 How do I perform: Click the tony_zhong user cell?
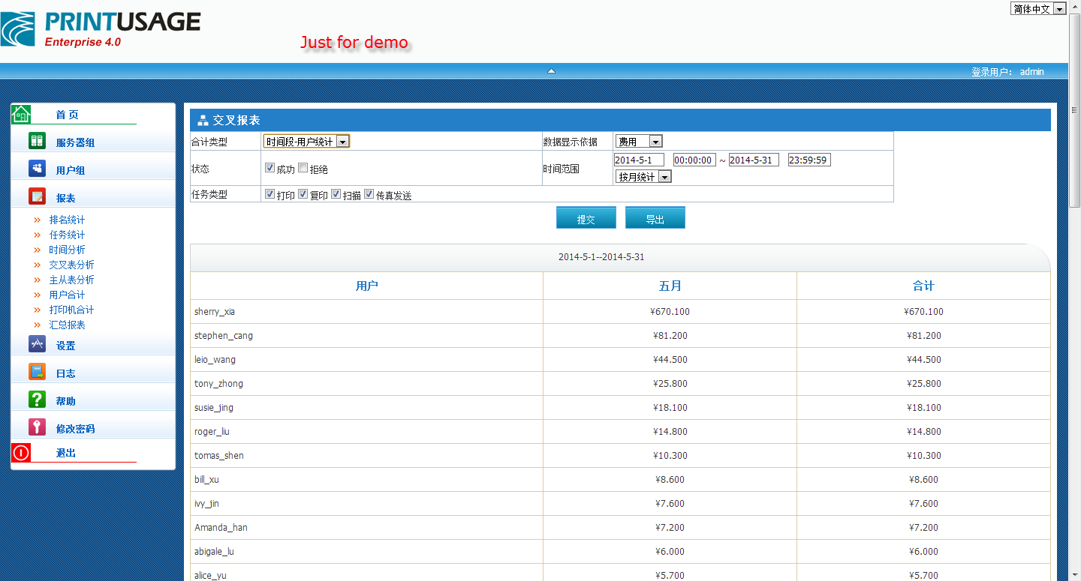click(366, 384)
